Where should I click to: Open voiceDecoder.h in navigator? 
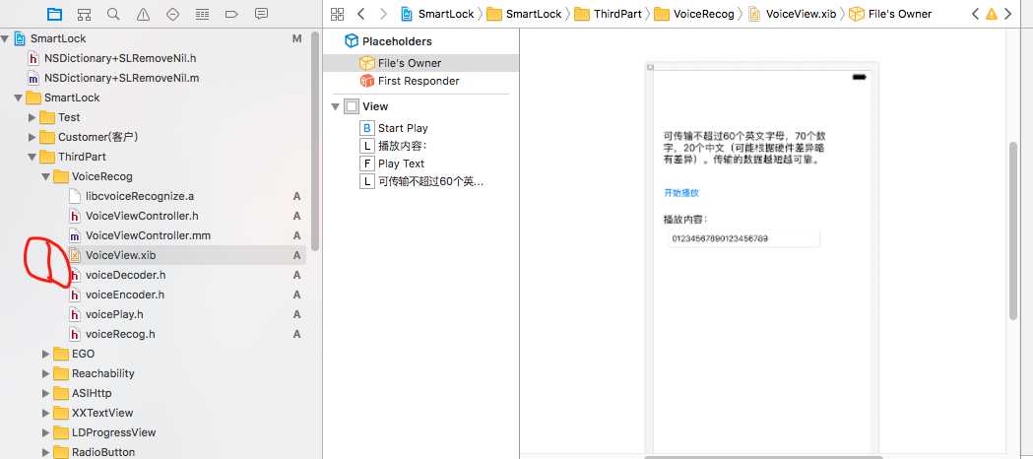(x=125, y=275)
